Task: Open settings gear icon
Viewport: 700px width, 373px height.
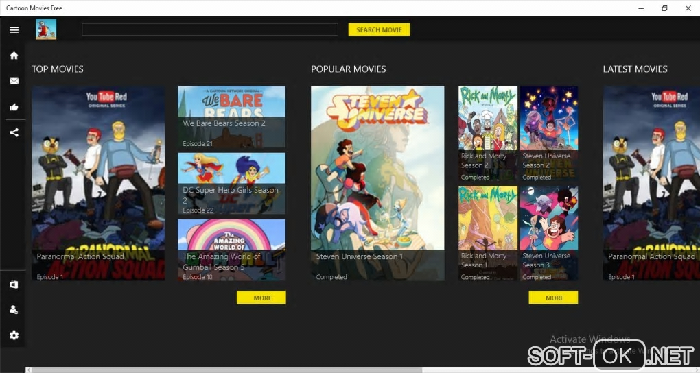Action: pos(14,335)
